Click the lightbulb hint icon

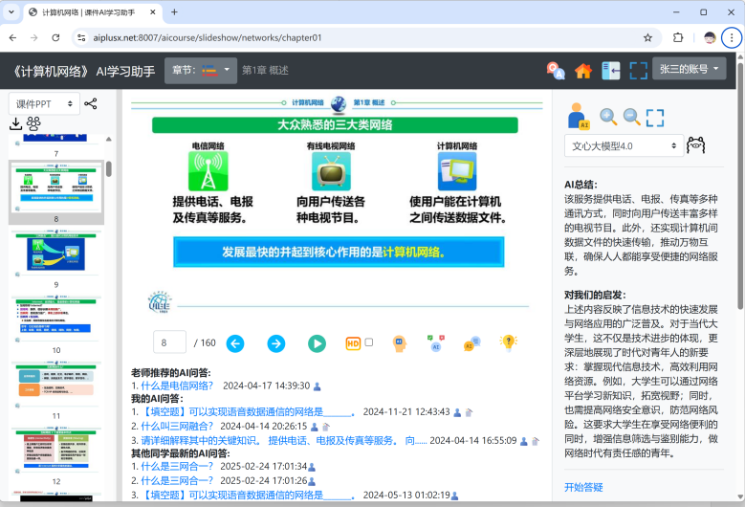[511, 343]
